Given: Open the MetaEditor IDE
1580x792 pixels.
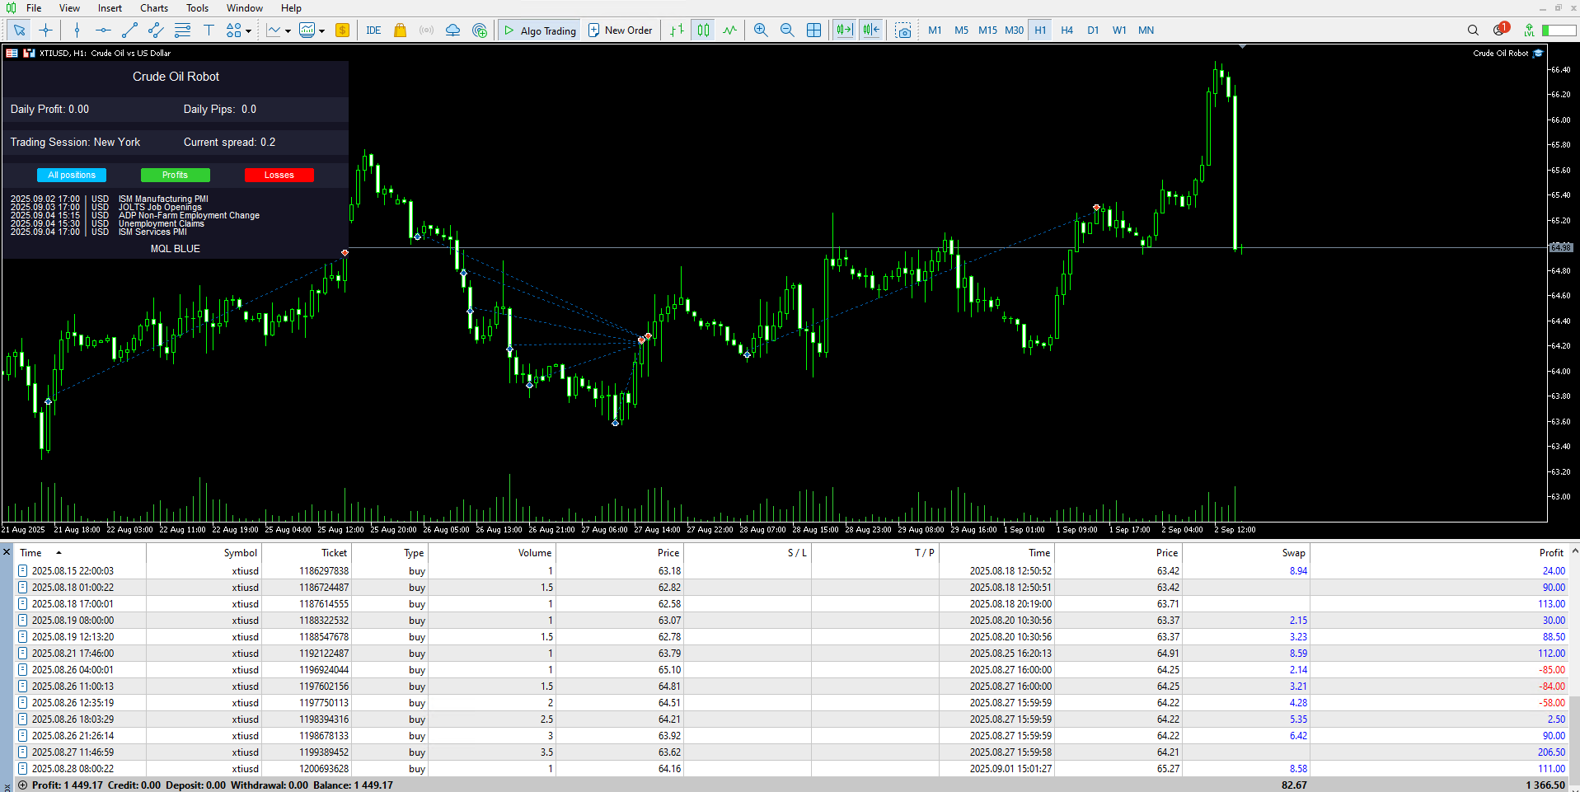Looking at the screenshot, I should (x=373, y=30).
